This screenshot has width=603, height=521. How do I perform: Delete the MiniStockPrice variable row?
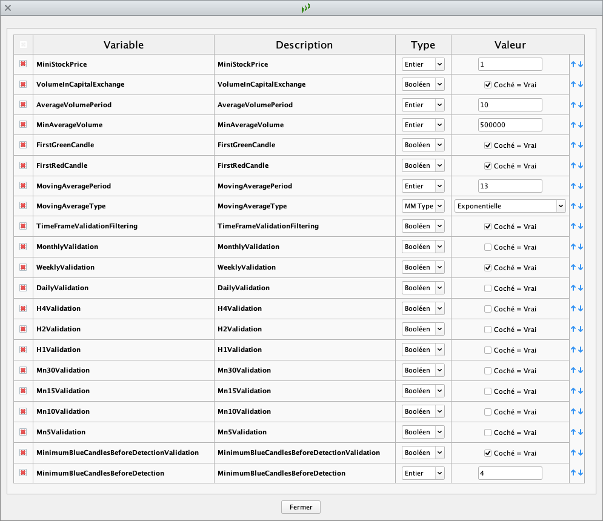(x=23, y=64)
